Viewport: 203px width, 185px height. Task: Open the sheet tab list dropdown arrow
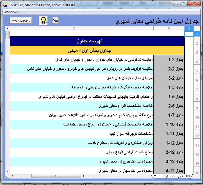click(x=155, y=176)
